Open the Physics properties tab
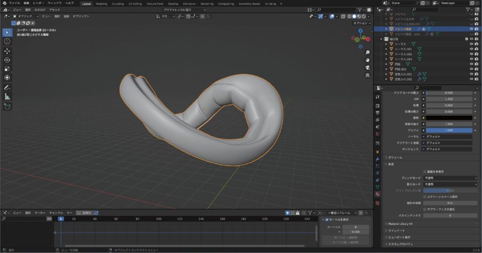 point(378,173)
